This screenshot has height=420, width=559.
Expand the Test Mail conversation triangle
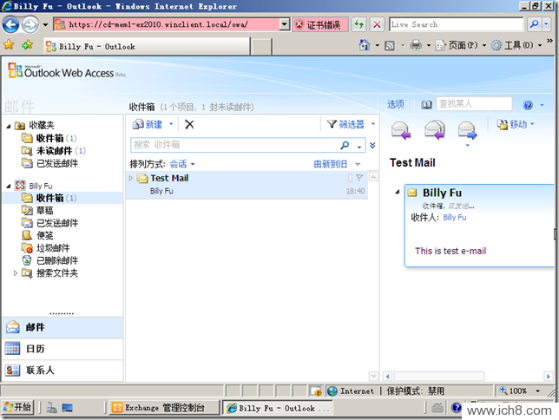pos(131,178)
